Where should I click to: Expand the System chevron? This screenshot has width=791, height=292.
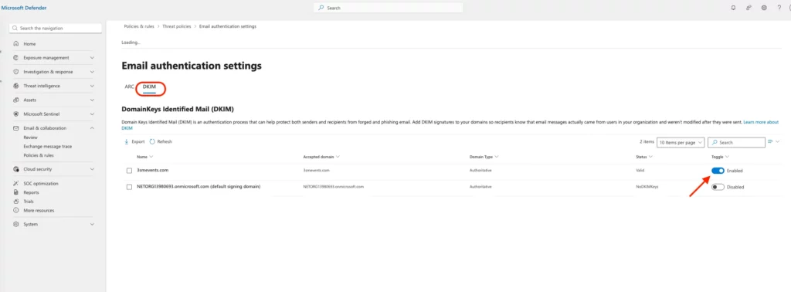(x=92, y=224)
